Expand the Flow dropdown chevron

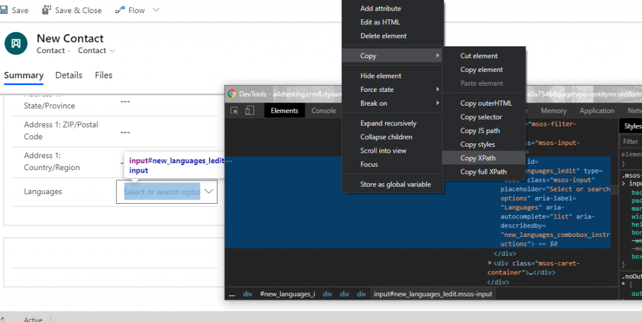point(156,11)
